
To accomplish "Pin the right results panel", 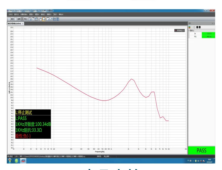I will click(x=212, y=23).
